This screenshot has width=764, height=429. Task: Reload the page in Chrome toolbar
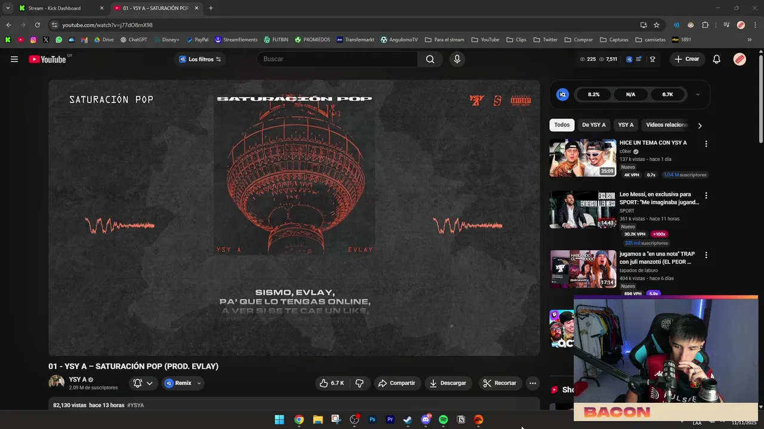pyautogui.click(x=37, y=25)
